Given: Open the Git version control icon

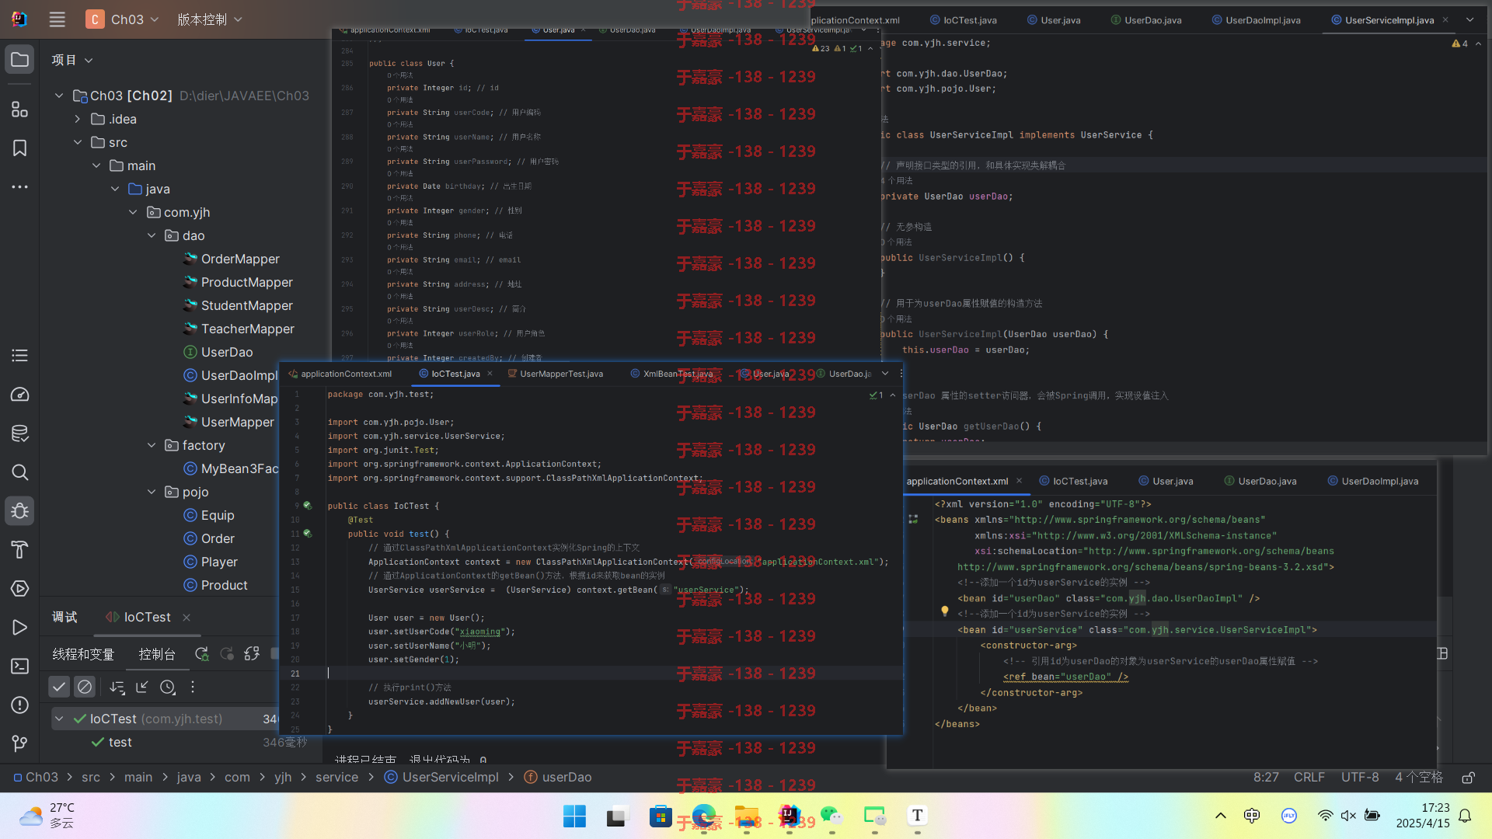Looking at the screenshot, I should click(19, 744).
